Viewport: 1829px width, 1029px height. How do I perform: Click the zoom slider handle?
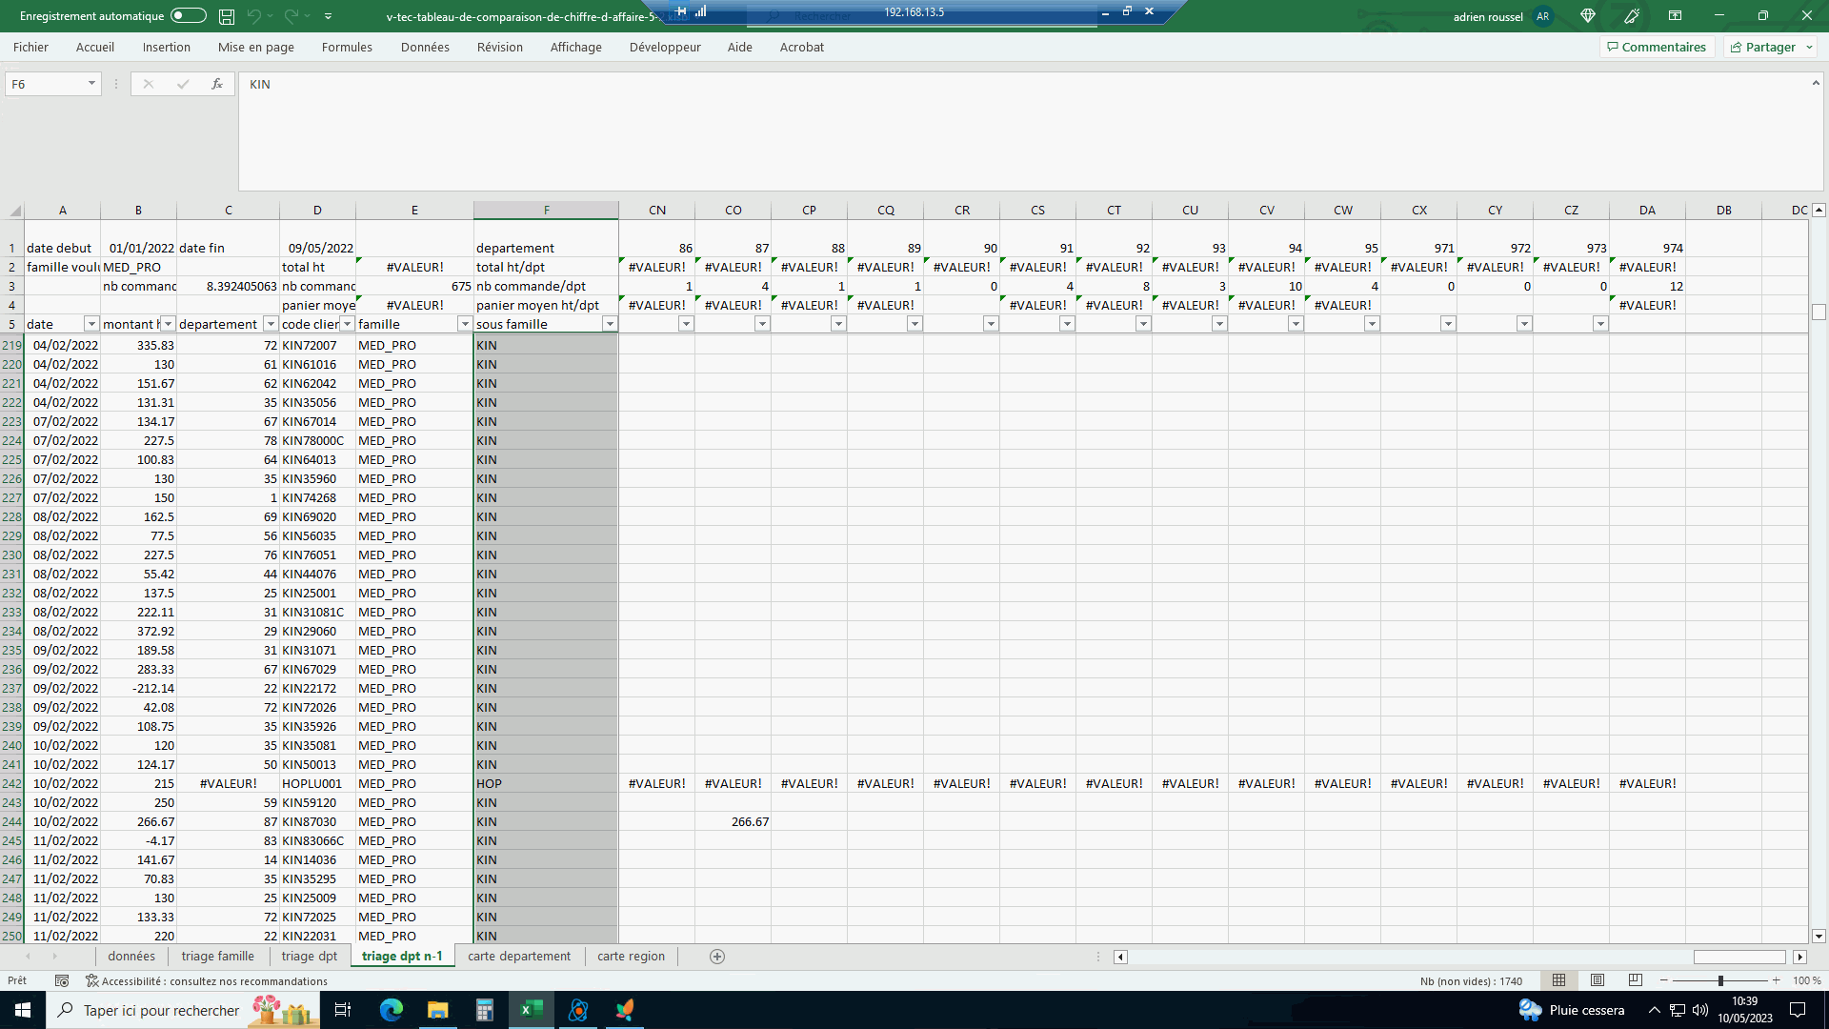pos(1720,980)
